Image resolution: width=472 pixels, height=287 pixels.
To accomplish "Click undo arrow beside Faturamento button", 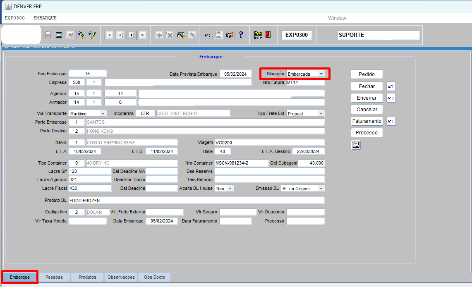I will pos(391,121).
